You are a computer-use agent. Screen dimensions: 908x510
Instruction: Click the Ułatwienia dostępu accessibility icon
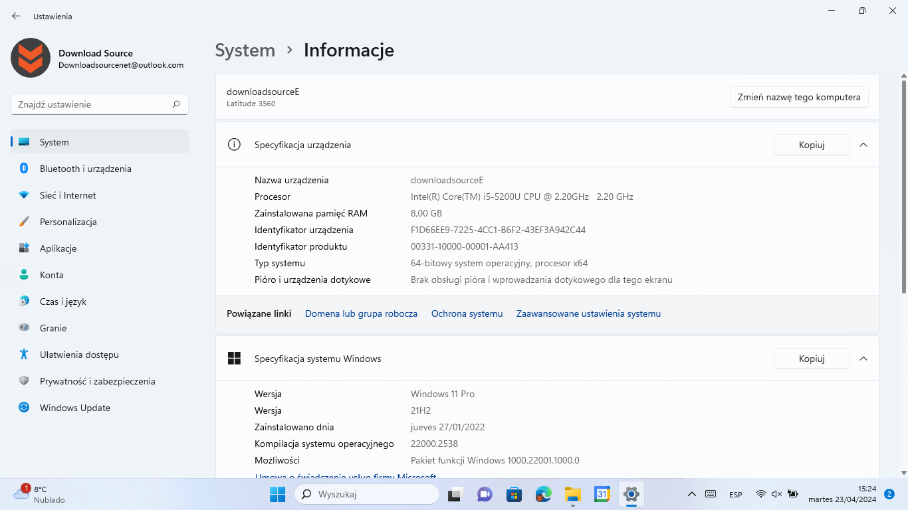(24, 355)
